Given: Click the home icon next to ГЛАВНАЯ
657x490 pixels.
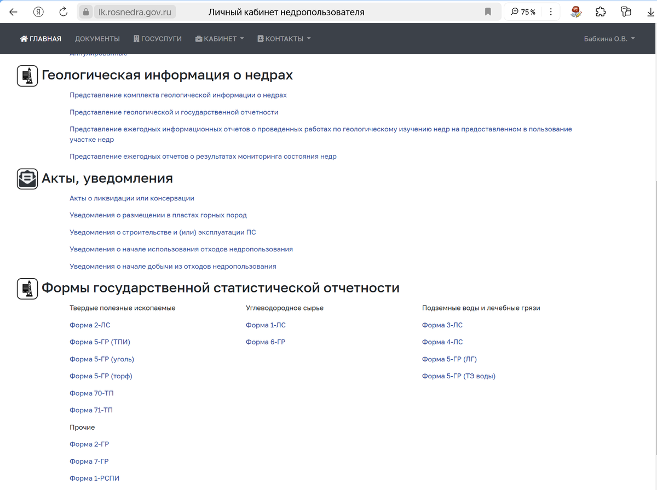Looking at the screenshot, I should click(23, 38).
